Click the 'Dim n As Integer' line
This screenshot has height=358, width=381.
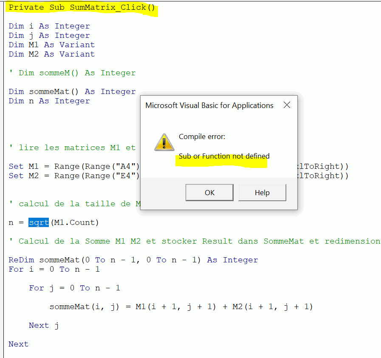pyautogui.click(x=49, y=101)
